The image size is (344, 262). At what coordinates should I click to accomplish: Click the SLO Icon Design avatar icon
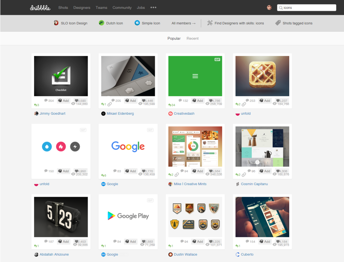pos(56,23)
